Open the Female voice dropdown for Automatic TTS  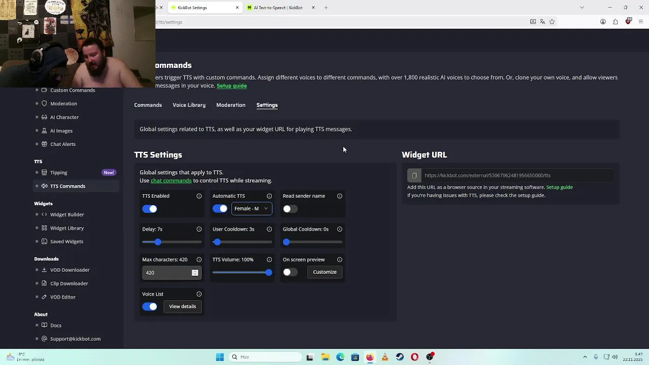point(251,208)
